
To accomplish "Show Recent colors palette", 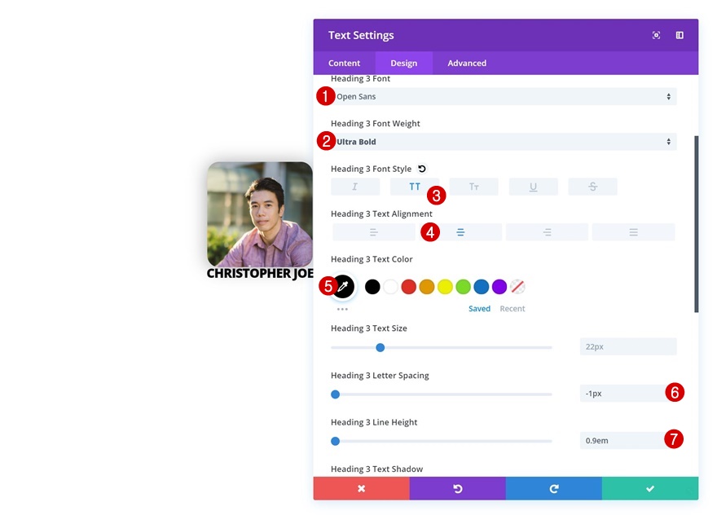I will (512, 309).
